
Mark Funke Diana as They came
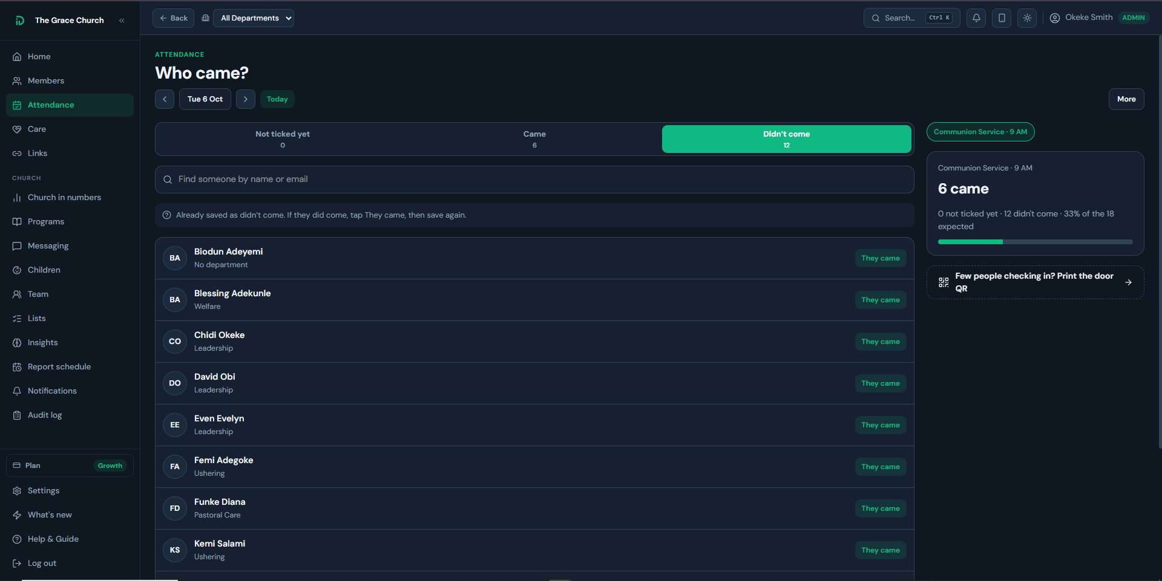(881, 508)
